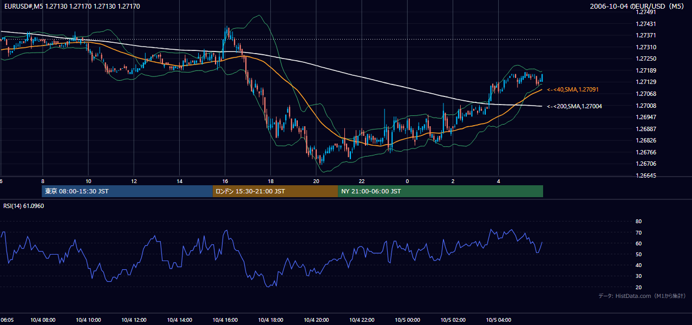The height and width of the screenshot is (325, 692).
Task: Click the bottom time label 10/4 10:00
Action: [x=87, y=320]
